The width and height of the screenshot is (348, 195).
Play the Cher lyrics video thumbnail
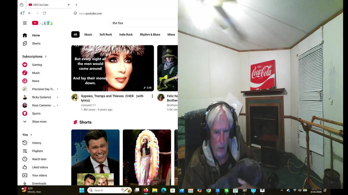tap(113, 68)
